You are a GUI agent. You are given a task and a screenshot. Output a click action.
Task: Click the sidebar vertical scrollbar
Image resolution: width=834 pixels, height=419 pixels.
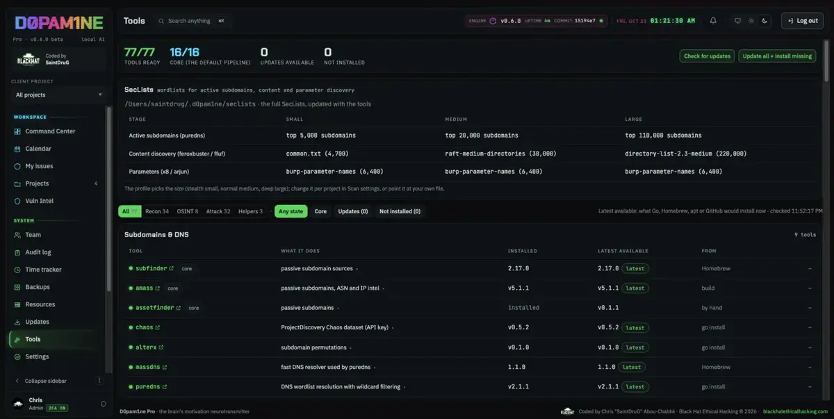(x=108, y=198)
